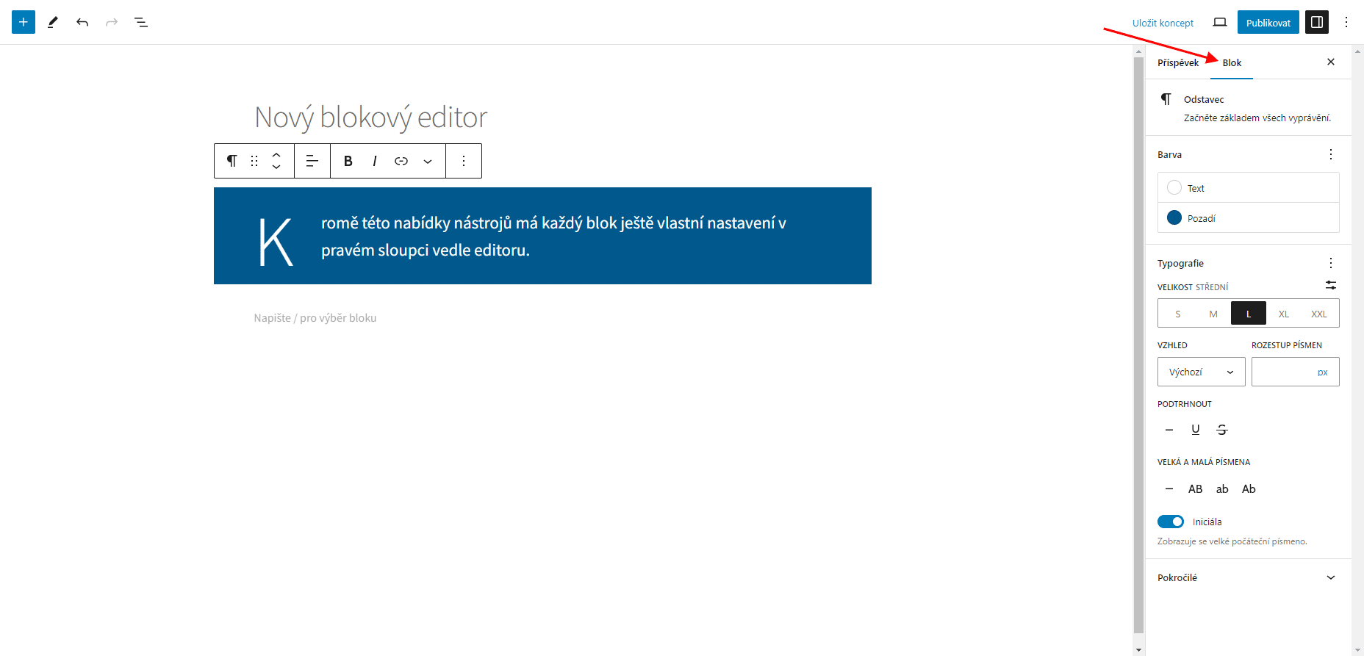1364x656 pixels.
Task: Open the block inserter plus button
Action: coord(24,22)
